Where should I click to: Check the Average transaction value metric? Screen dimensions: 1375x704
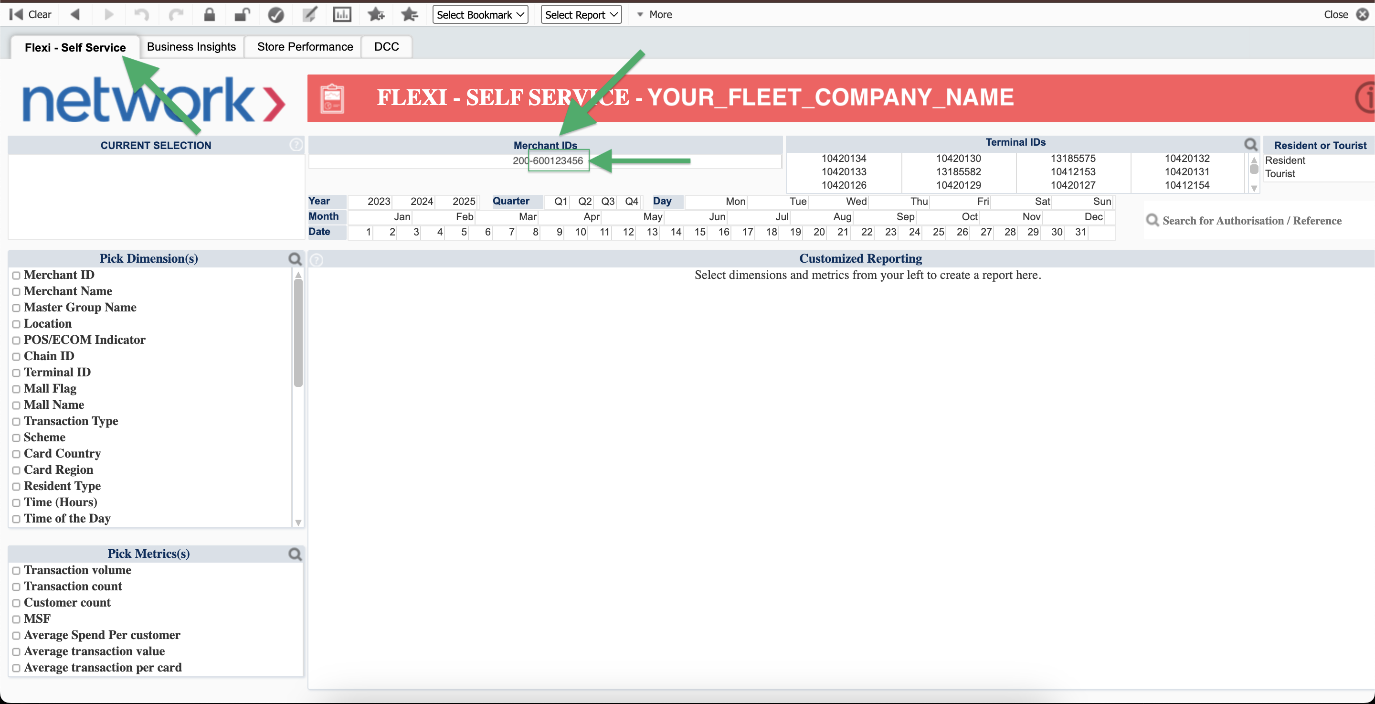[x=16, y=652]
